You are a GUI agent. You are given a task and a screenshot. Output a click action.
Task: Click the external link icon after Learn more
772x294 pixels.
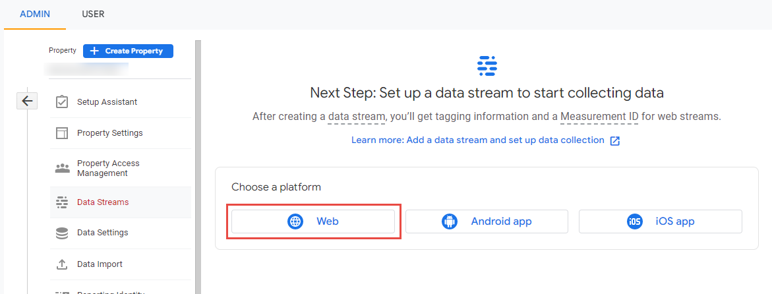(x=614, y=140)
